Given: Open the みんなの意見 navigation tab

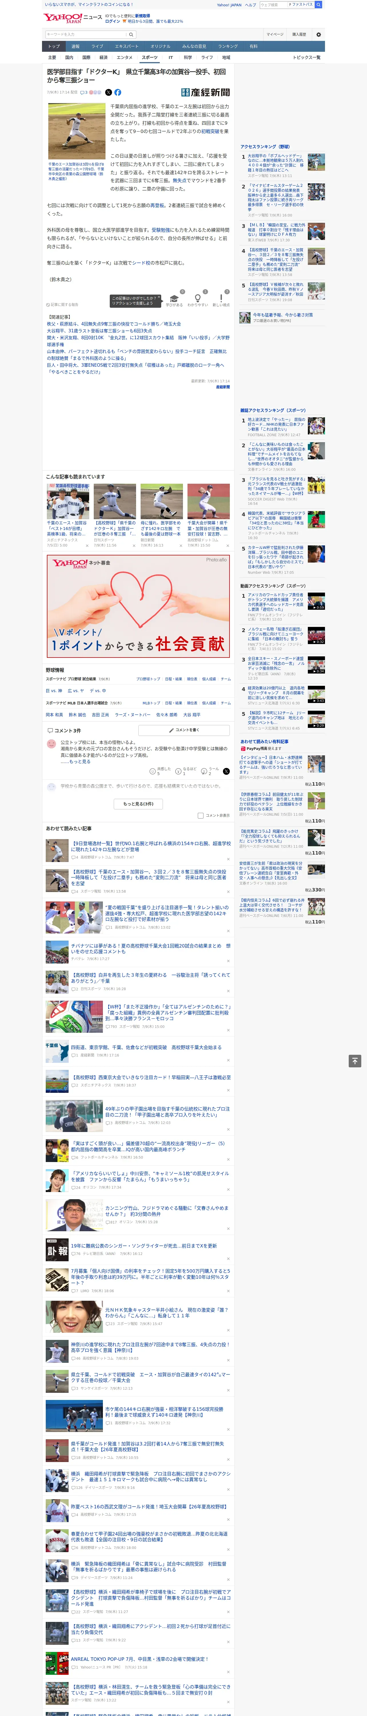Looking at the screenshot, I should pos(194,47).
